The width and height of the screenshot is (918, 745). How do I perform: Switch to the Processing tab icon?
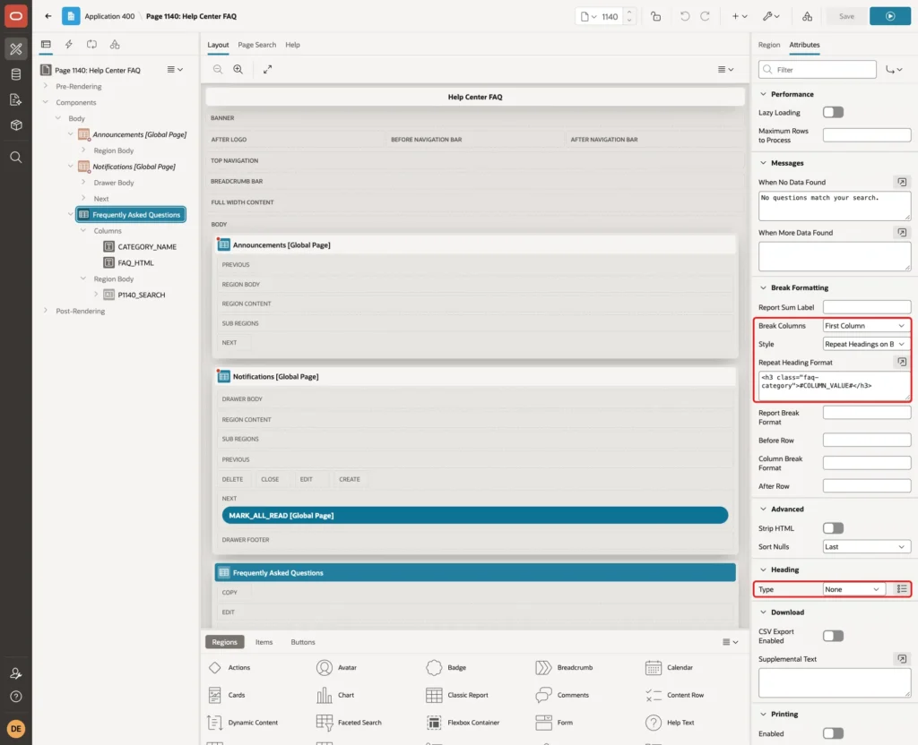[92, 45]
